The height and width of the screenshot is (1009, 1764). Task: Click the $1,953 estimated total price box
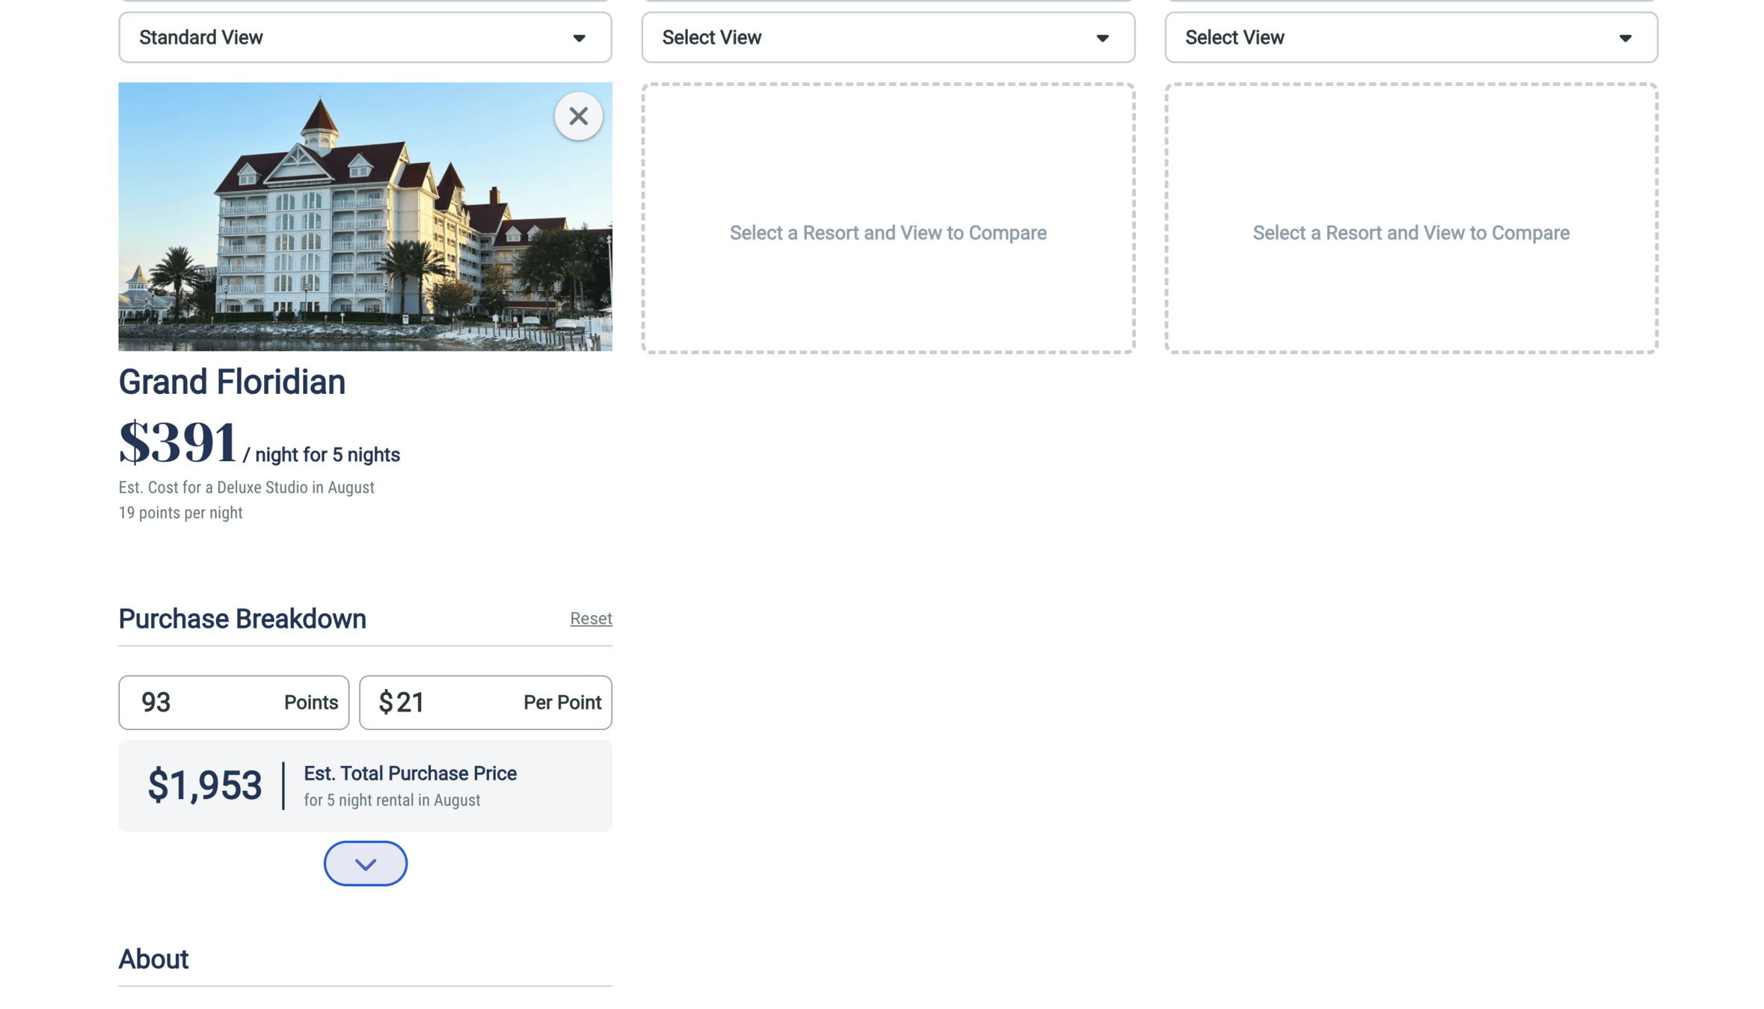[x=205, y=785]
